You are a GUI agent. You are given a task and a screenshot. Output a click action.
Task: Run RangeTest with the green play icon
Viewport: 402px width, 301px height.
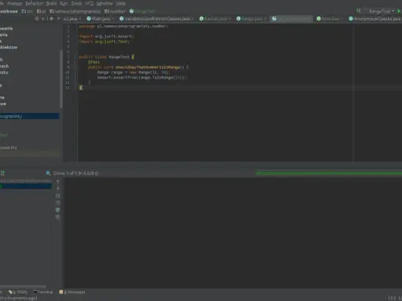pyautogui.click(x=399, y=11)
